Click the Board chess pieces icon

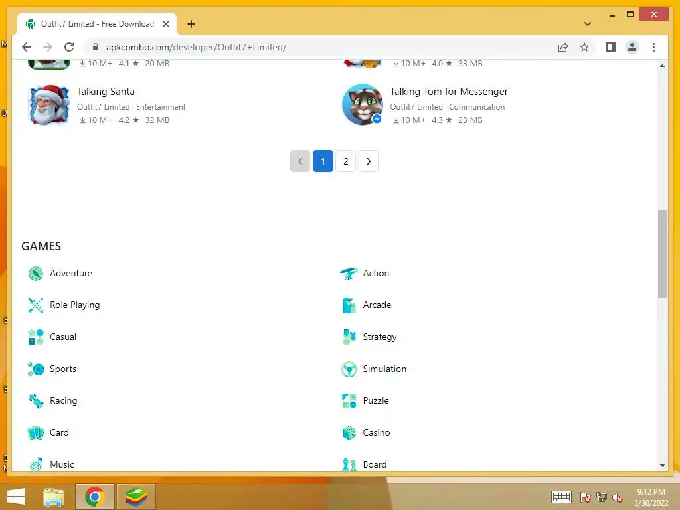click(349, 464)
